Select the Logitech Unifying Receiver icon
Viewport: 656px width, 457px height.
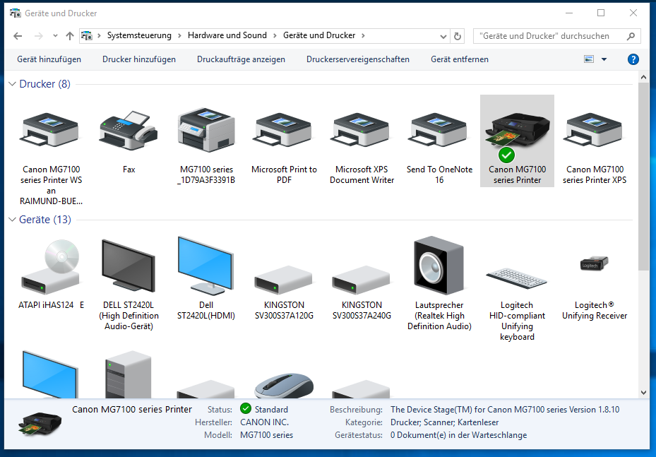594,263
